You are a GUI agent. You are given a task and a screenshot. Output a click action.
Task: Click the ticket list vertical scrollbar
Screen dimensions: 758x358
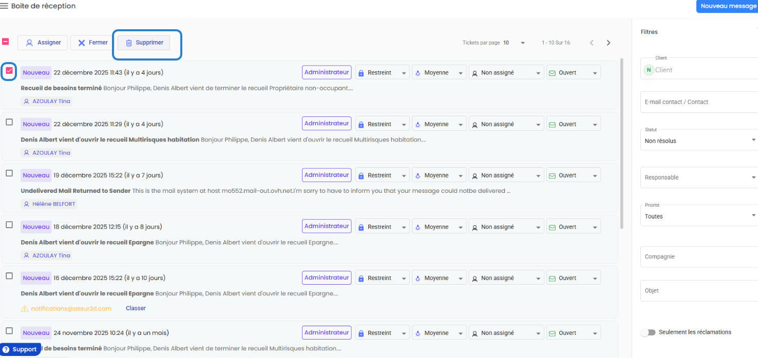click(622, 143)
